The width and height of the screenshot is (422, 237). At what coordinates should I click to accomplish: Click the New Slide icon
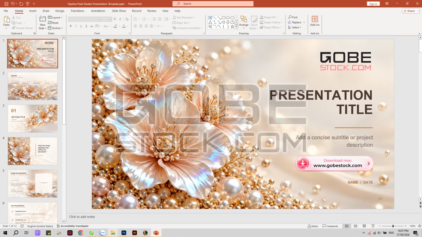tap(43, 19)
